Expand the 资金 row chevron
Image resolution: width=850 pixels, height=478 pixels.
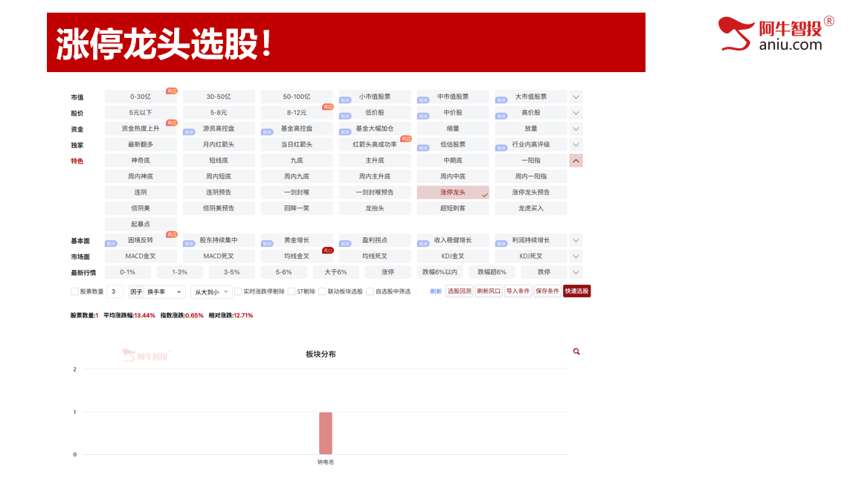click(576, 129)
